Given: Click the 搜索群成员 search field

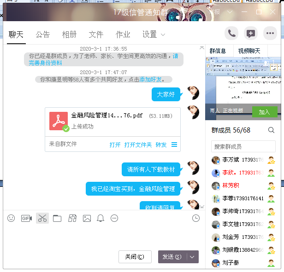Looking at the screenshot, I should point(243,146).
